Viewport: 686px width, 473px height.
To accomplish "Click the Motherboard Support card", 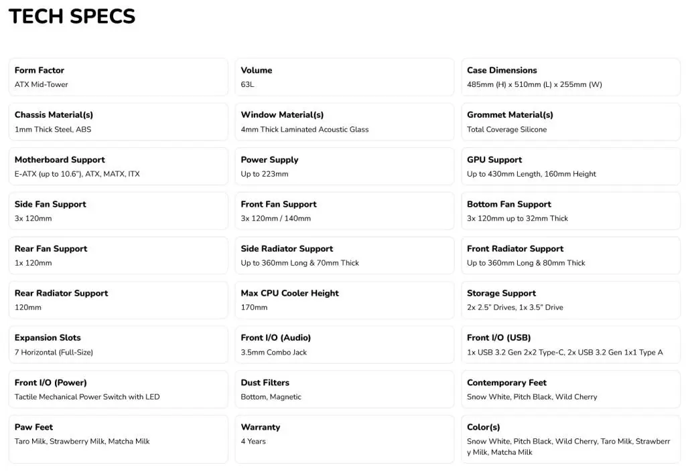I will coord(118,167).
